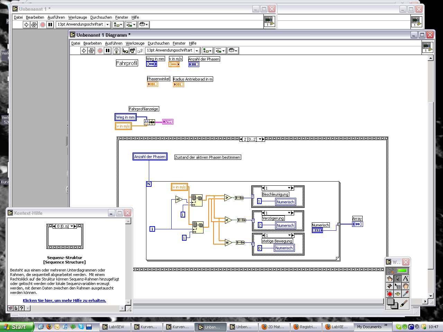Toggle the pause button in Diagramm toolbar

pyautogui.click(x=108, y=51)
